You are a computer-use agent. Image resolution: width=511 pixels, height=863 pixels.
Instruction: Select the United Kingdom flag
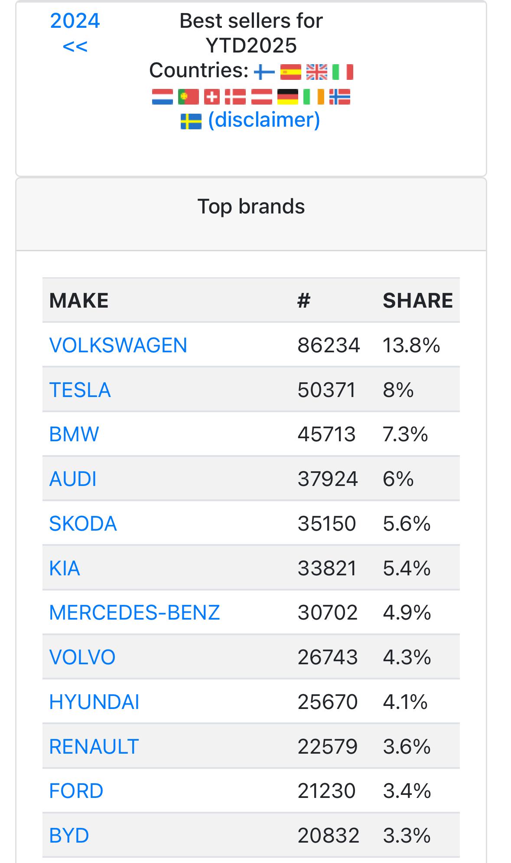(x=316, y=72)
